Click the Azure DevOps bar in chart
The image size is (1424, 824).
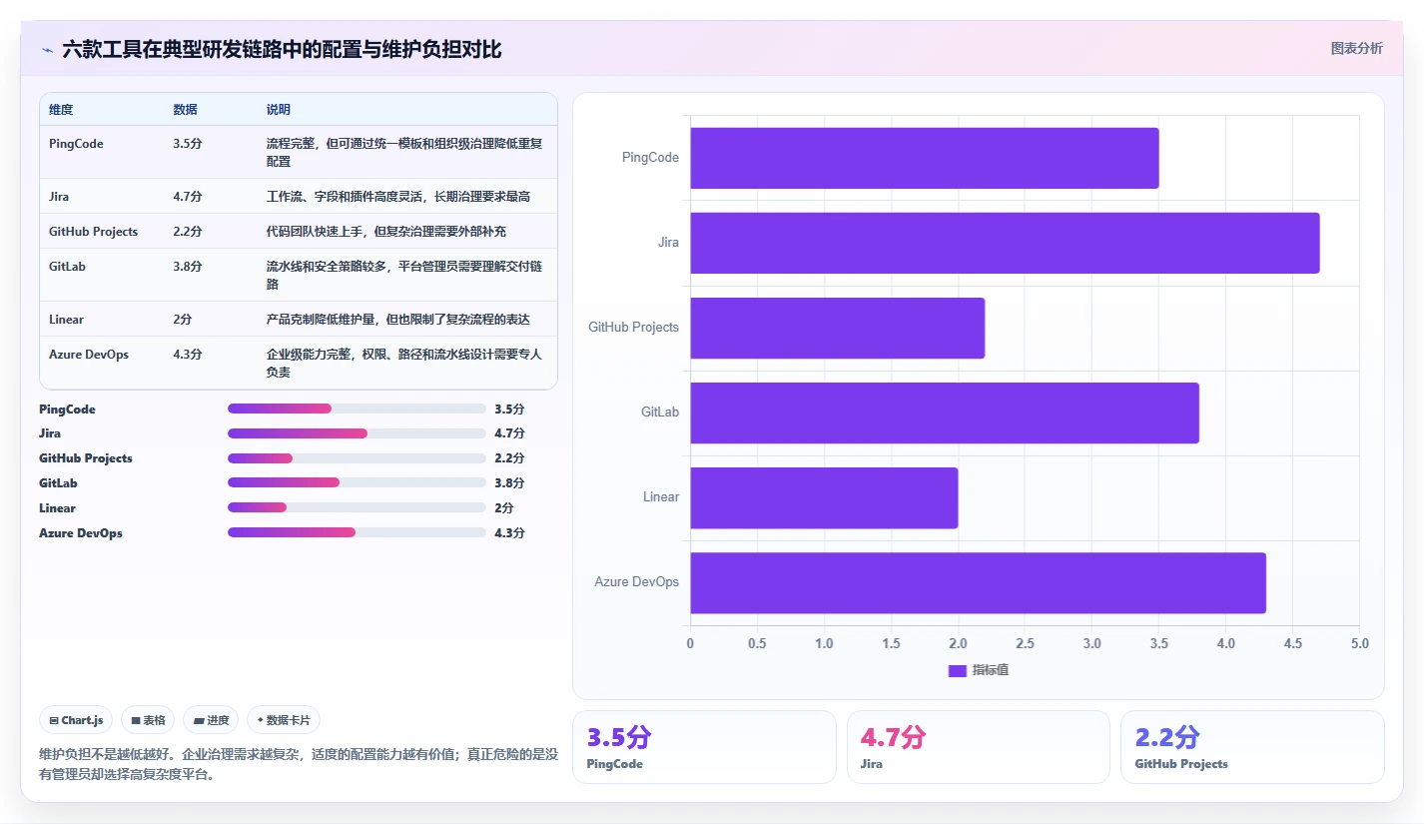coord(978,582)
